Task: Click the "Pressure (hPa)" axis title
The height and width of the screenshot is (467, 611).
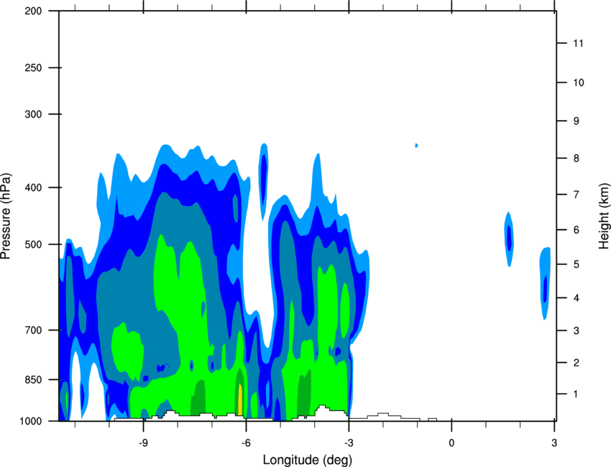Action: click(6, 216)
